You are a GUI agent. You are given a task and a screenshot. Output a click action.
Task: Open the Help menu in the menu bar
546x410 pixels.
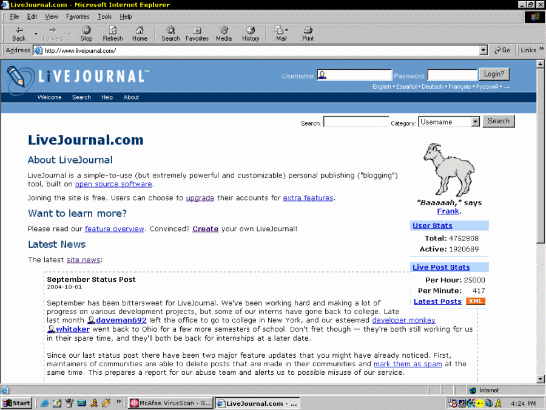click(x=126, y=16)
